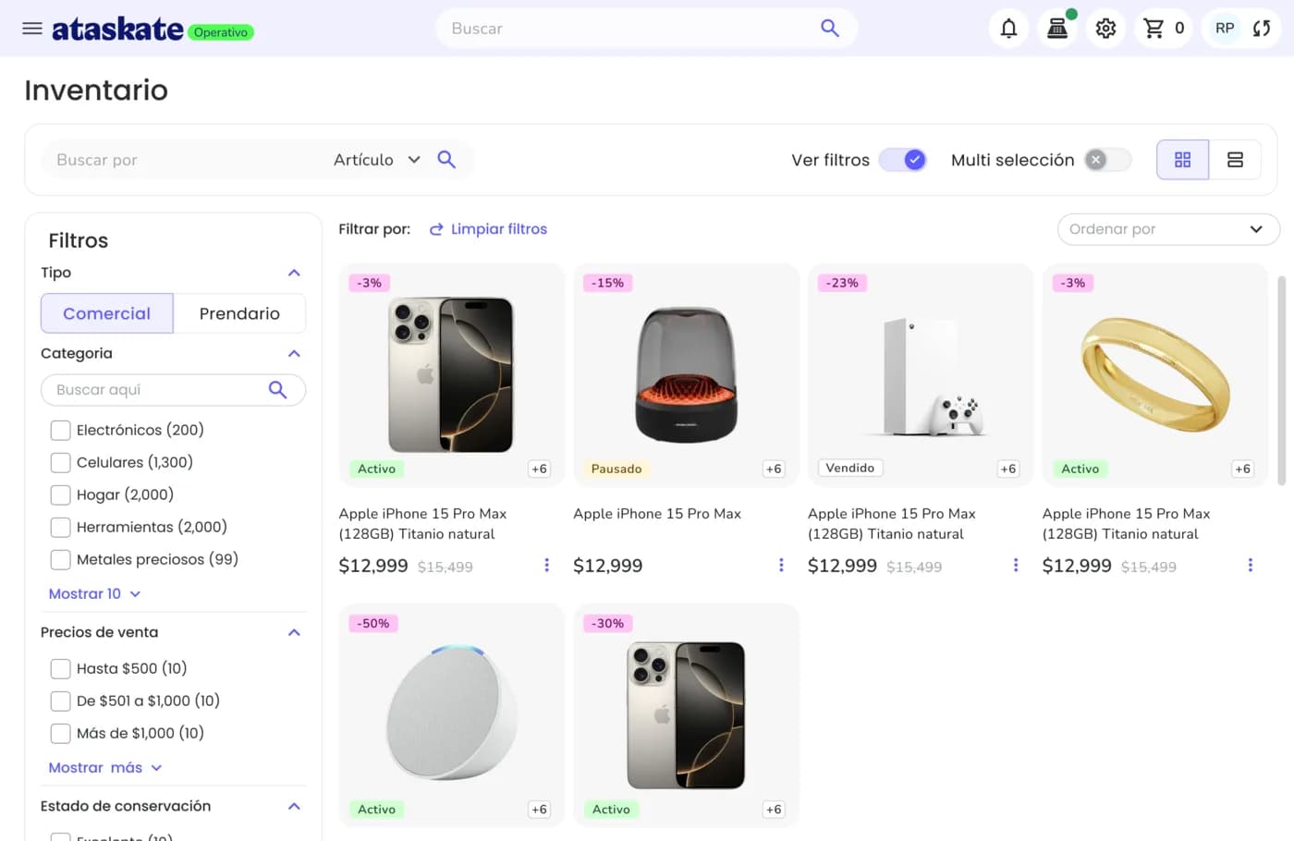The height and width of the screenshot is (841, 1294).
Task: Switch to grid view layout
Action: [x=1182, y=160]
